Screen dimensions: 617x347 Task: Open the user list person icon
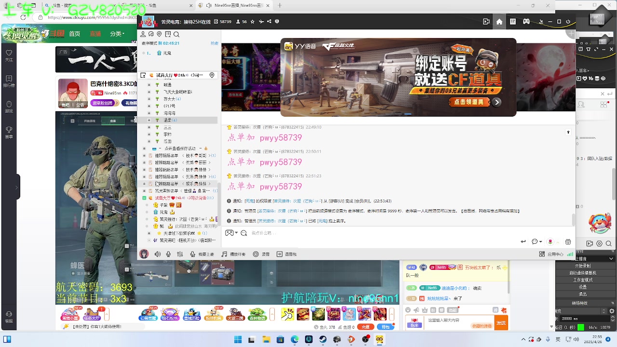pyautogui.click(x=143, y=34)
